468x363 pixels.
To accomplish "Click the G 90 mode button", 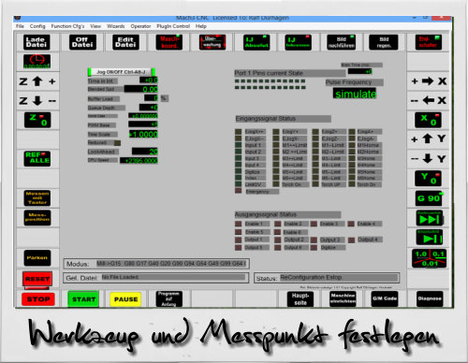I will pos(430,198).
